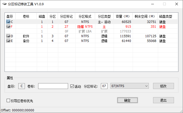Click free space value 32751
Viewport: 183px width, 113px height.
(x=151, y=22)
